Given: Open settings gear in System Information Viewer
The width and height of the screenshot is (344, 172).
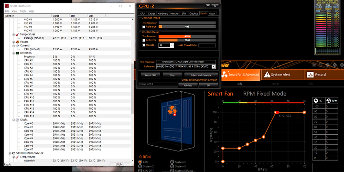Looking at the screenshot, I should click(x=314, y=65).
